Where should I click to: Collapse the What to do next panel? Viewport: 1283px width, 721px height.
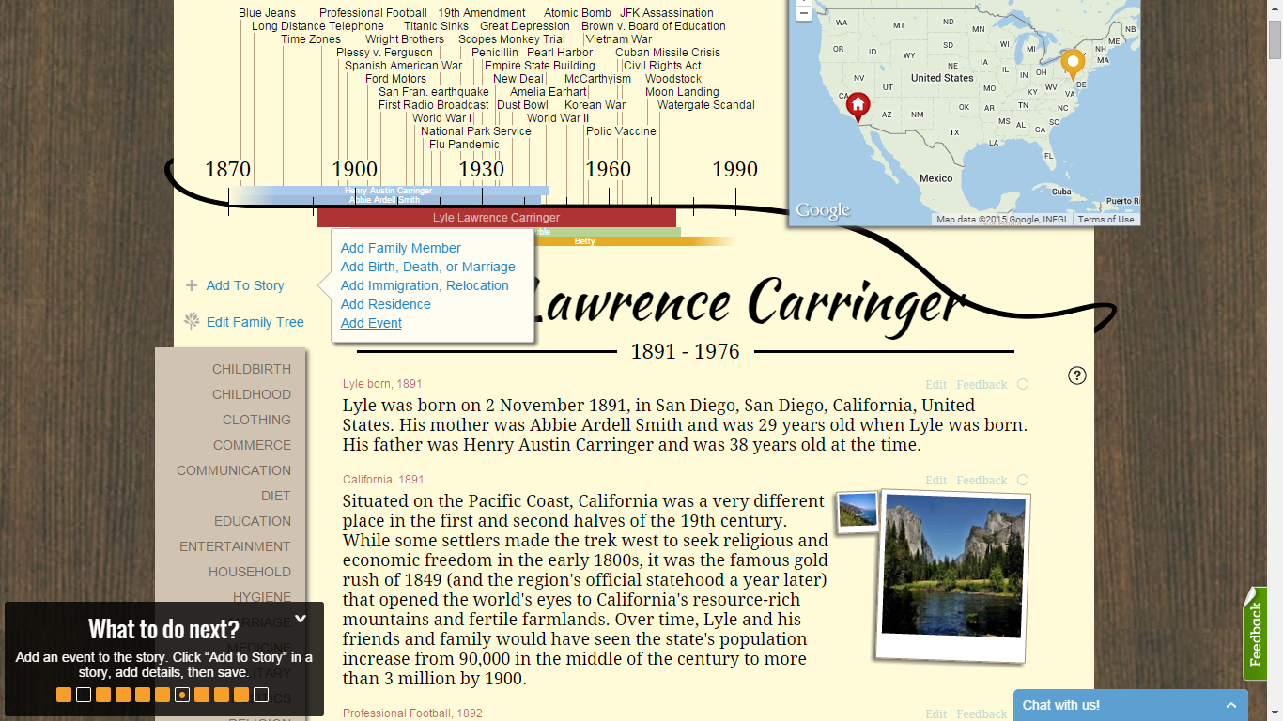301,619
